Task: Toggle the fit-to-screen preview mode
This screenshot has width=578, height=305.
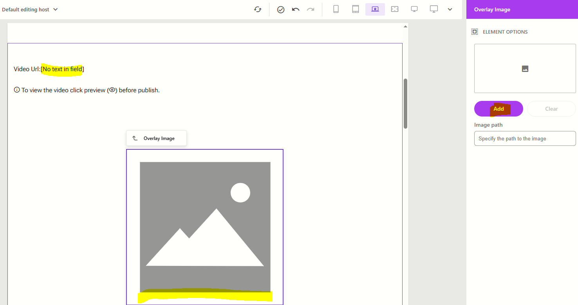Action: click(394, 9)
